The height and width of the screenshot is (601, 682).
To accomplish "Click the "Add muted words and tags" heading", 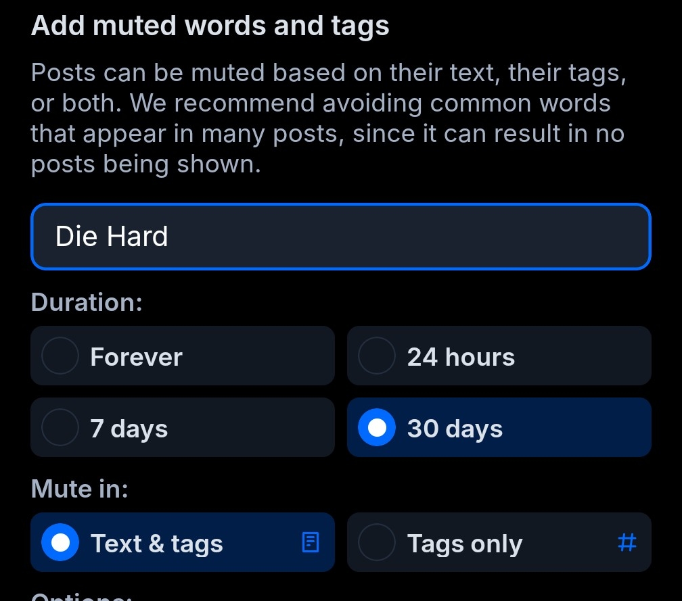I will tap(210, 26).
